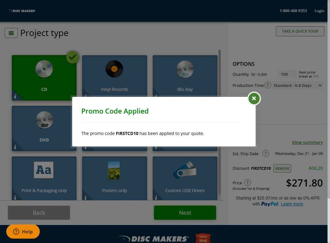Click the $271.80 price amount
Image resolution: width=330 pixels, height=243 pixels.
pos(304,183)
